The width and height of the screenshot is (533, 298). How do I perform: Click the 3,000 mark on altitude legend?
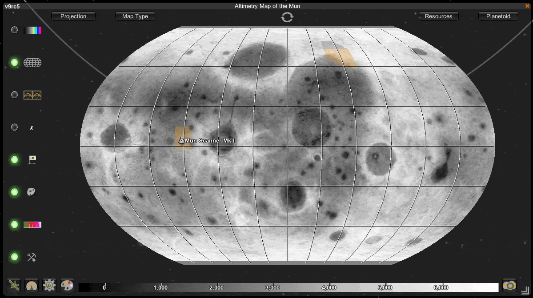(273, 287)
